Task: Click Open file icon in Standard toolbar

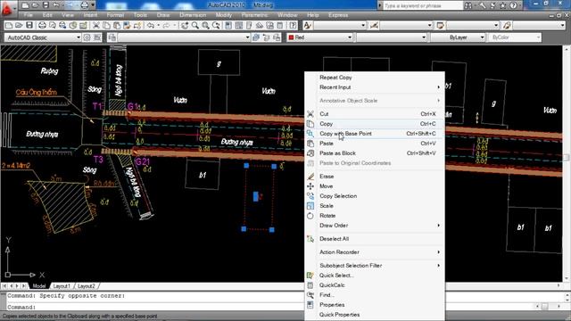Action: 19,25
